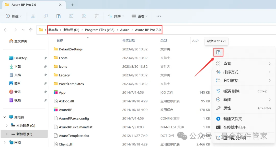Click the folder icon in the address bar
Screen dimensions: 276x147
tap(41, 30)
